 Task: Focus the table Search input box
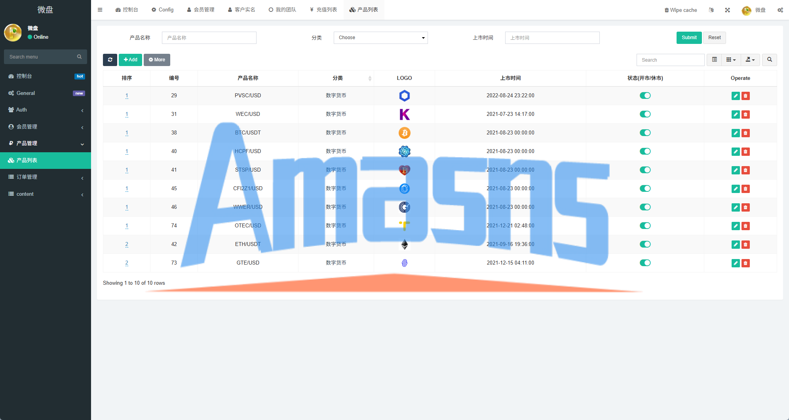coord(671,60)
